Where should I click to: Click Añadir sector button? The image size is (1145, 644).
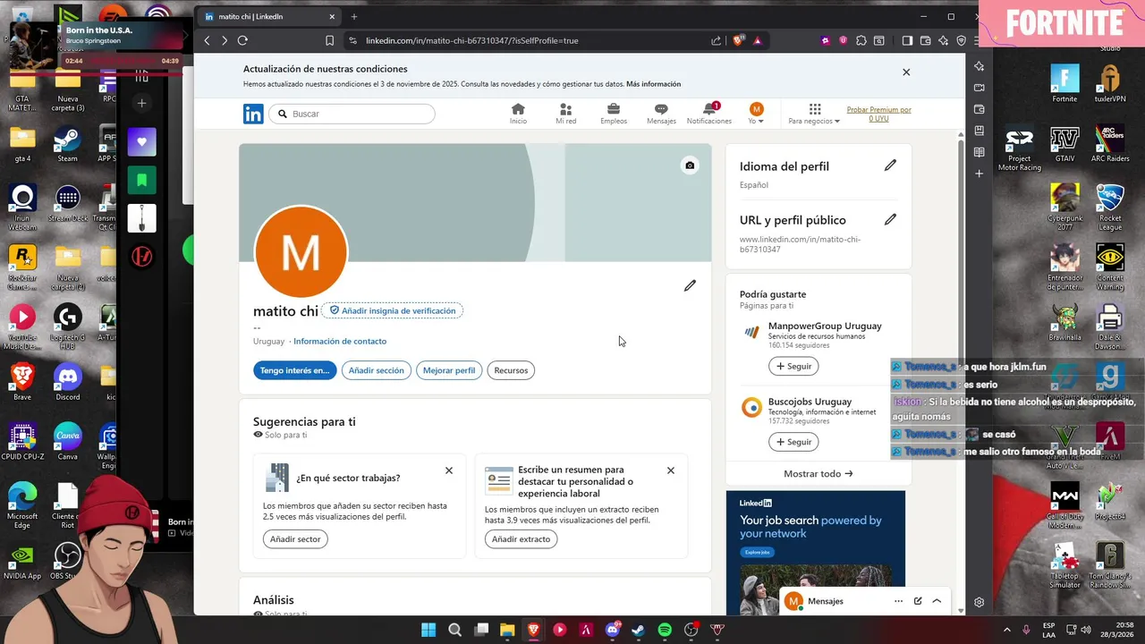point(295,539)
